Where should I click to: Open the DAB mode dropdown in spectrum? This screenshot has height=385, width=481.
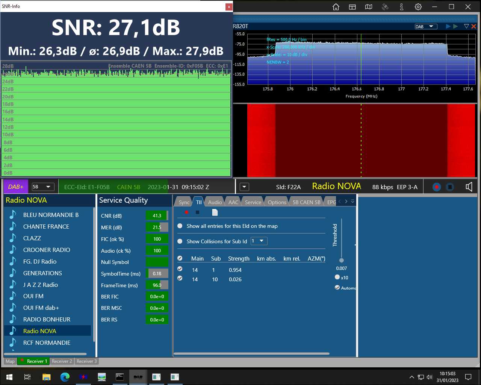point(426,26)
